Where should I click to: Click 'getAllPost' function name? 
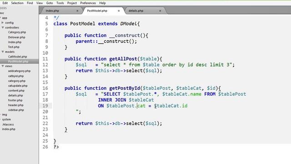(123, 59)
